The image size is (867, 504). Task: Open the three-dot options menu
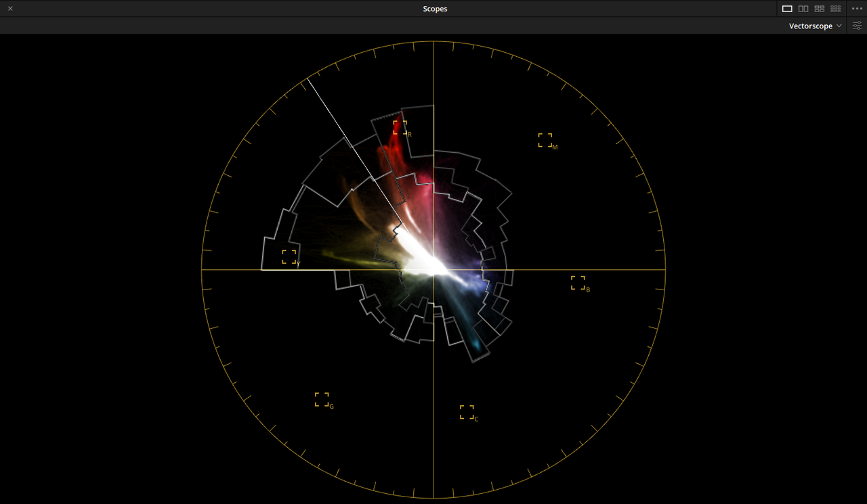pos(857,9)
